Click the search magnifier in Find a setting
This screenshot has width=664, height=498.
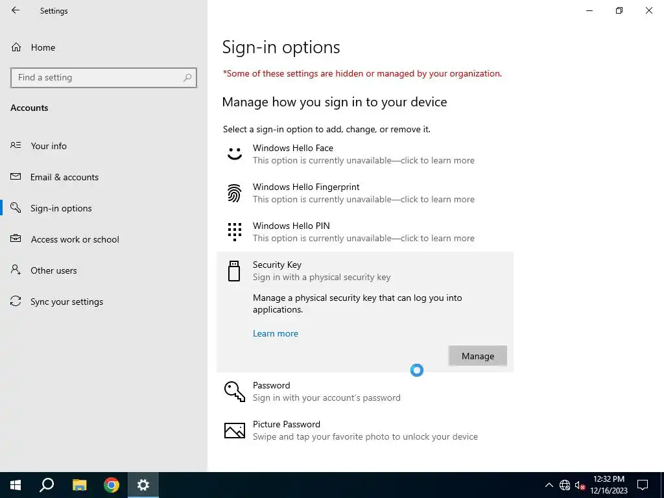(x=187, y=78)
